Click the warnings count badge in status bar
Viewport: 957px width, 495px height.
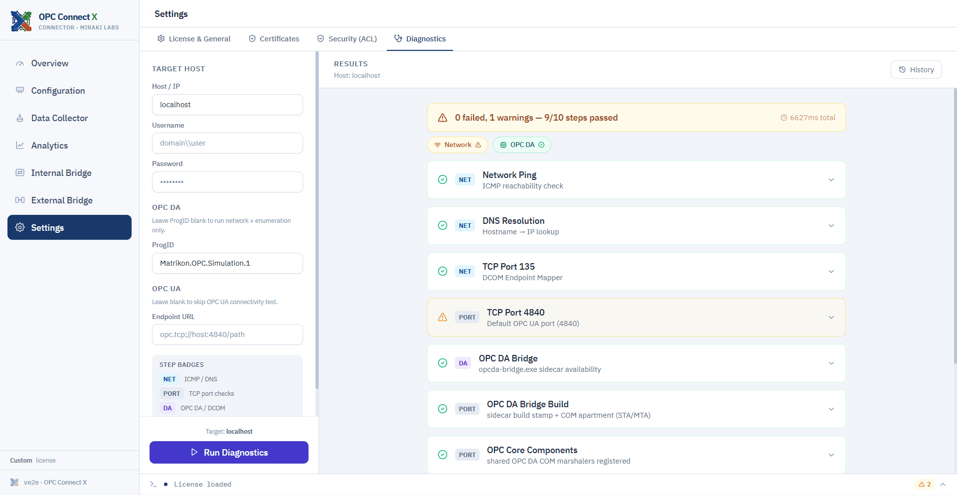925,484
